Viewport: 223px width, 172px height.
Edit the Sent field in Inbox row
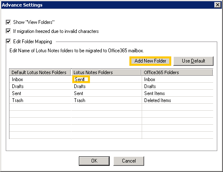tap(81, 79)
